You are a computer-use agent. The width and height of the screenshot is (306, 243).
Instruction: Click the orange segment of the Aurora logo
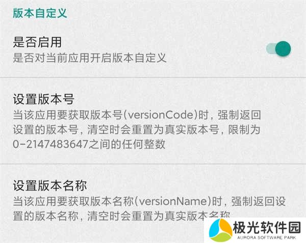click(226, 226)
